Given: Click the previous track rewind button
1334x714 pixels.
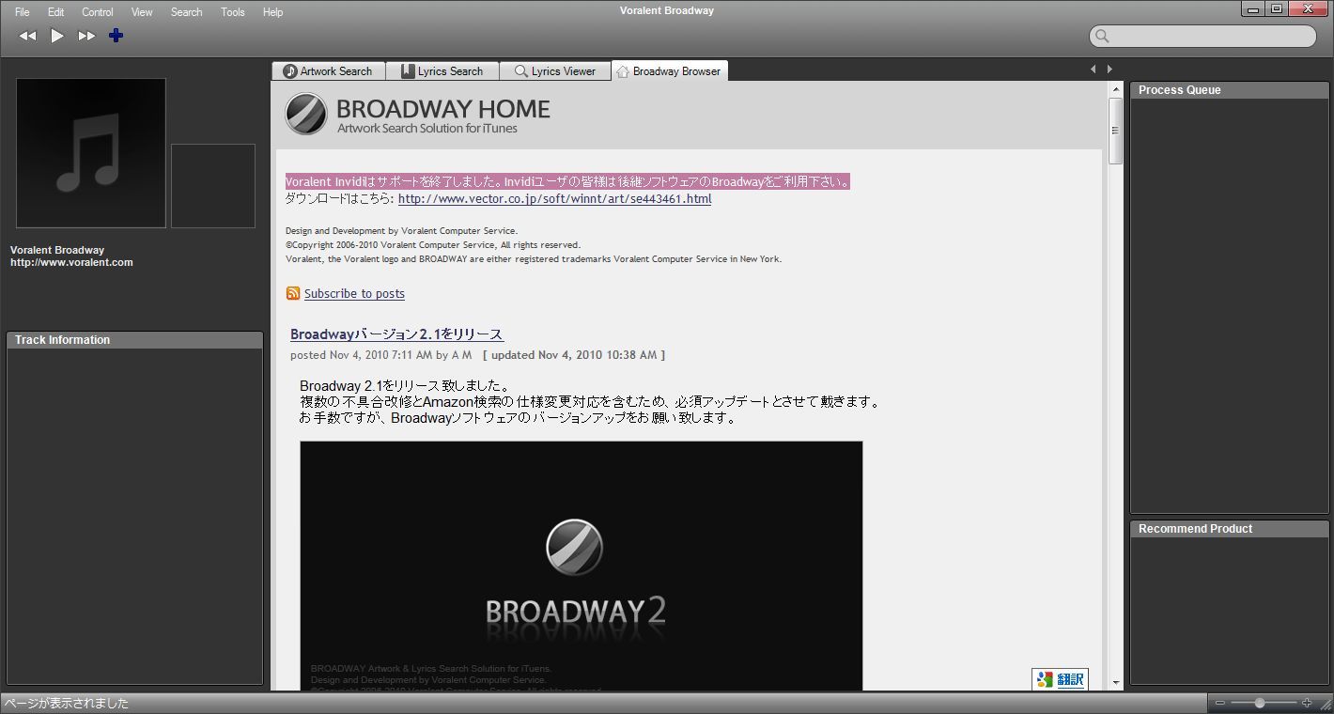Looking at the screenshot, I should (28, 36).
